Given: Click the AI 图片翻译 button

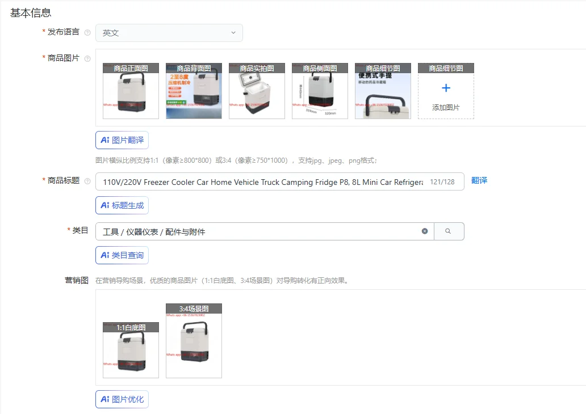Looking at the screenshot, I should [x=122, y=140].
